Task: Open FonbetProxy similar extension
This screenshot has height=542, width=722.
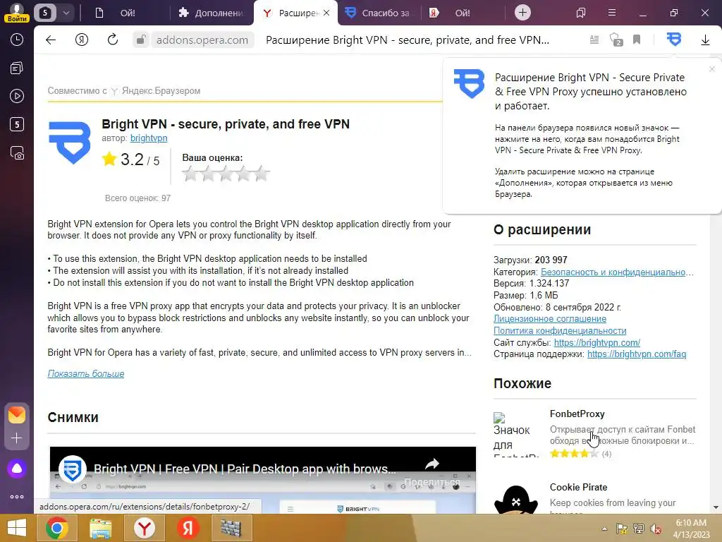Action: 577,414
